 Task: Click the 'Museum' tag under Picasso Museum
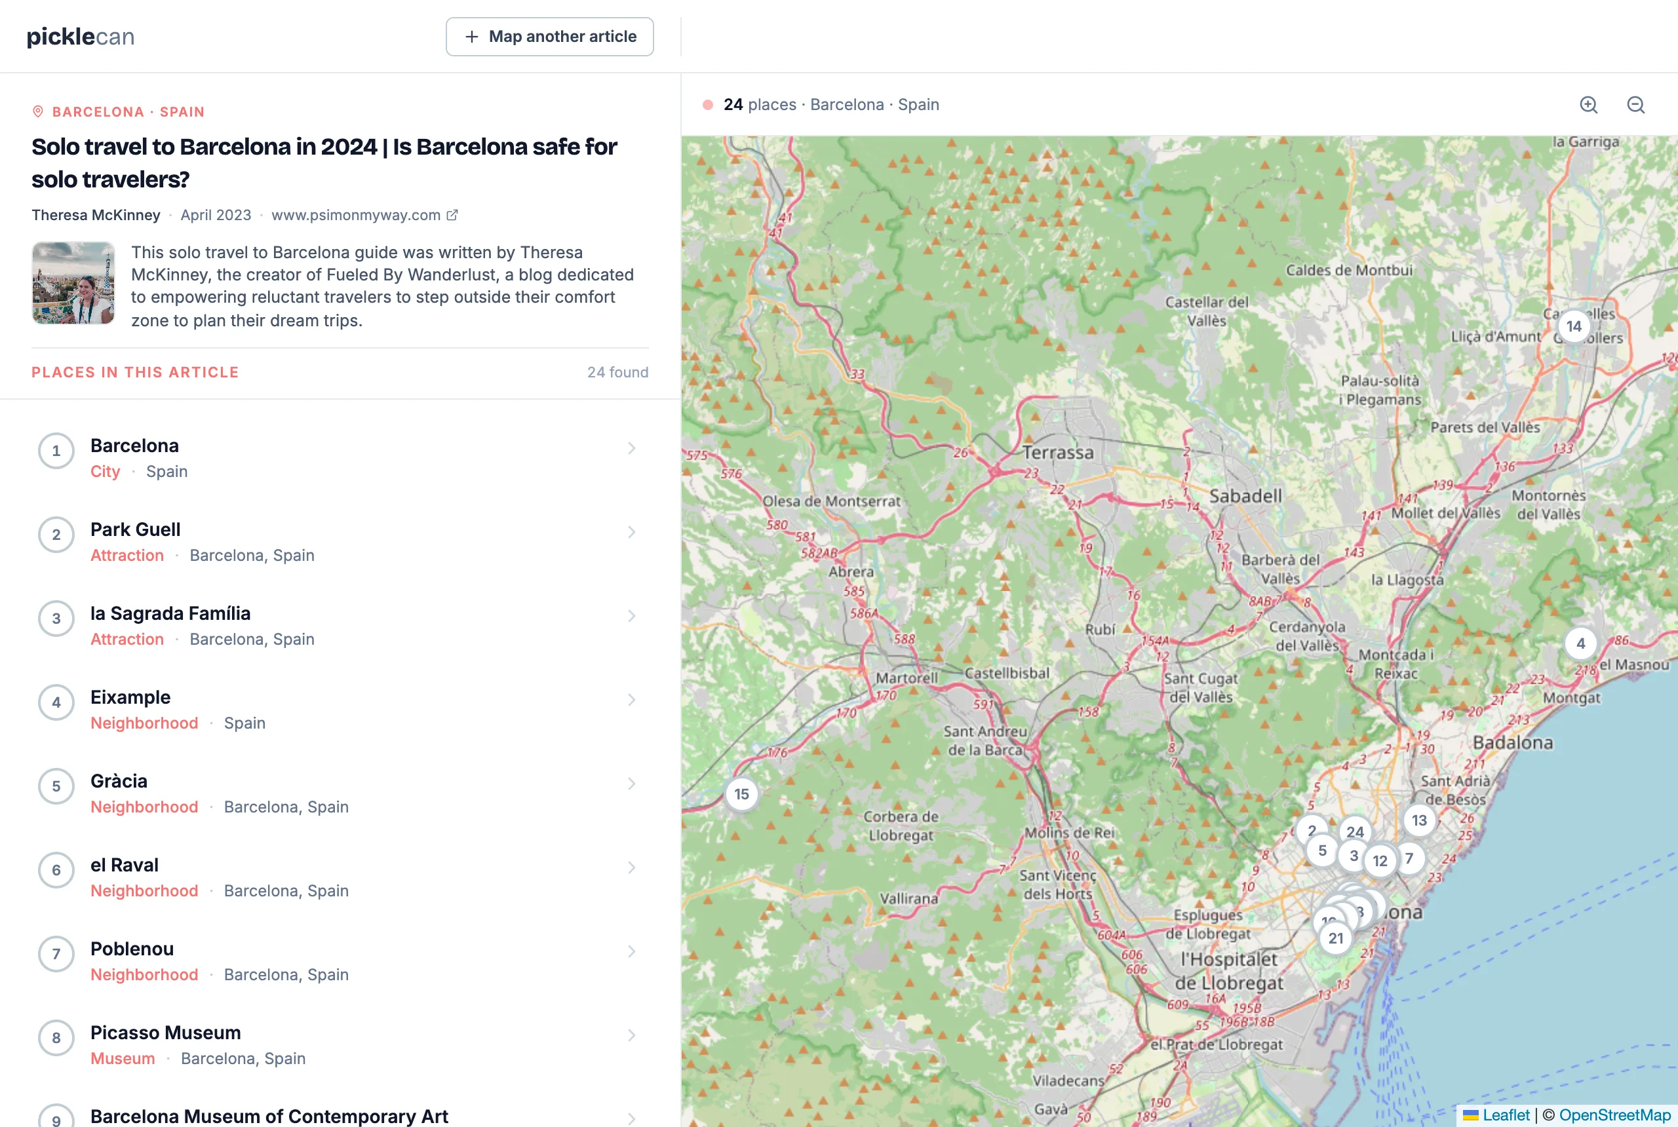coord(123,1059)
